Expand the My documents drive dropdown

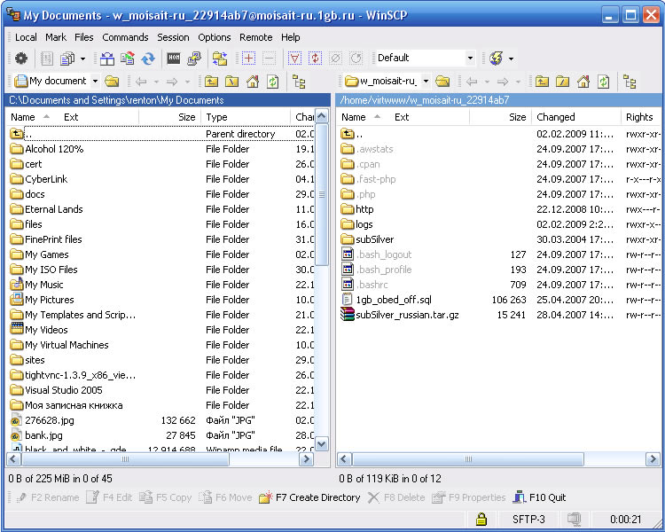click(x=95, y=82)
